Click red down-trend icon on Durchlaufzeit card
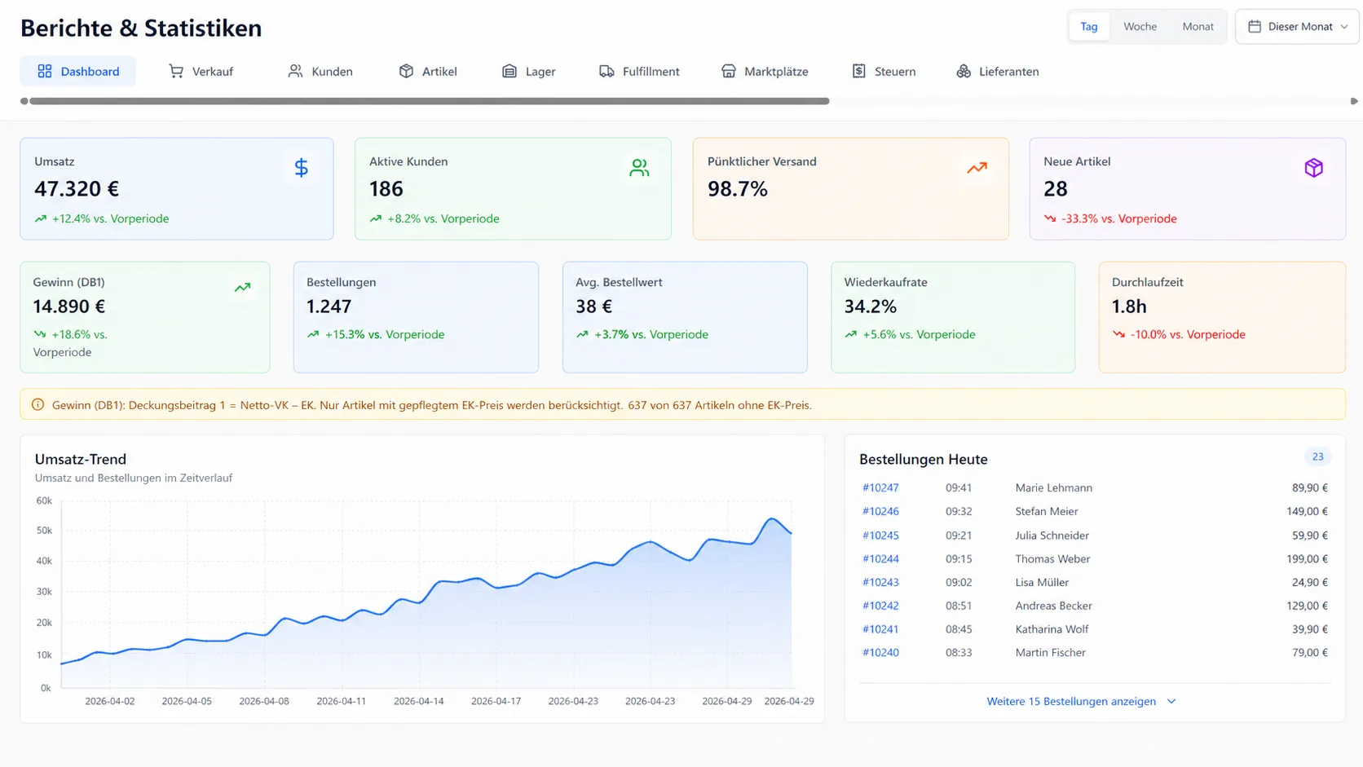 1118,335
